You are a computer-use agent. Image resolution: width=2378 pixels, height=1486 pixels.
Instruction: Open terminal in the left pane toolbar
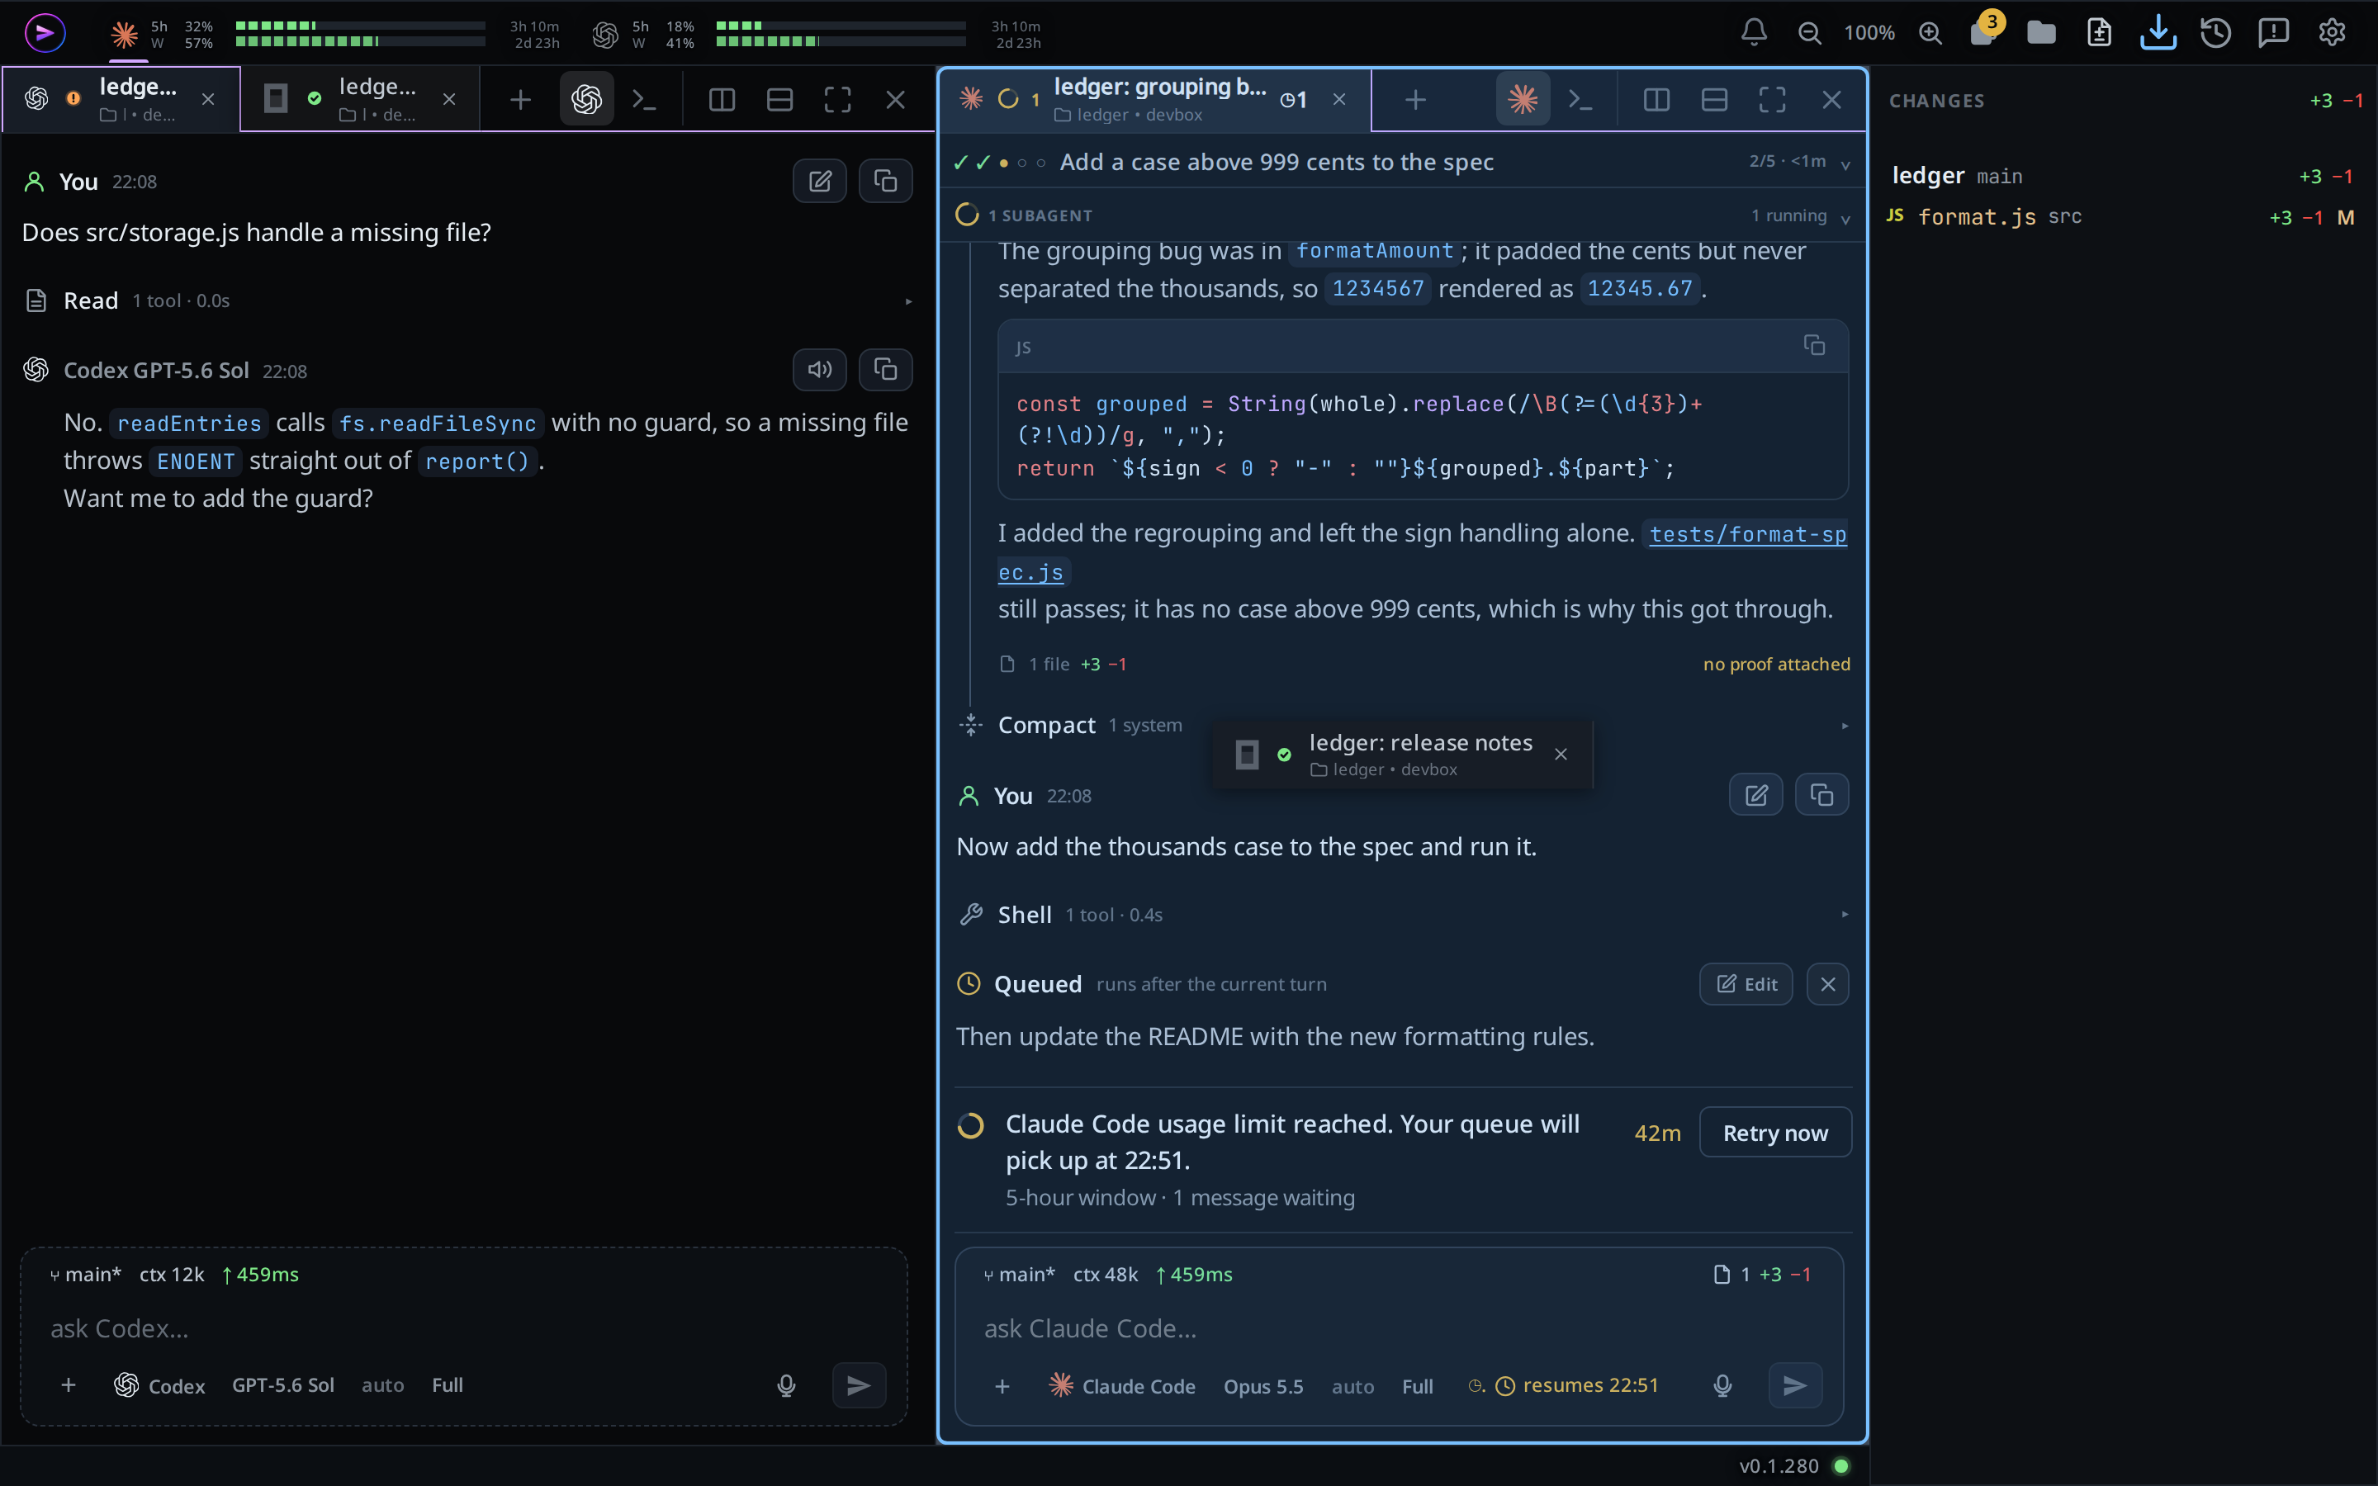pos(644,99)
